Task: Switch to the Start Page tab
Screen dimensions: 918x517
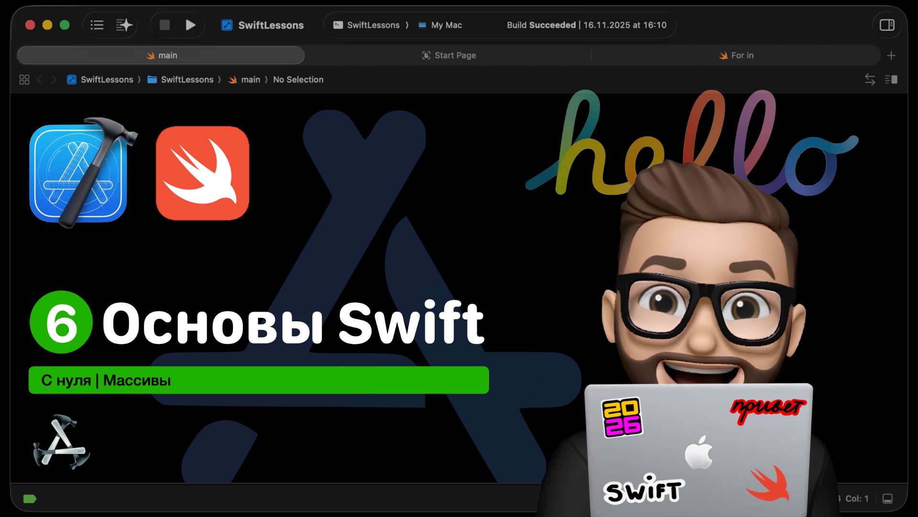Action: pyautogui.click(x=449, y=55)
